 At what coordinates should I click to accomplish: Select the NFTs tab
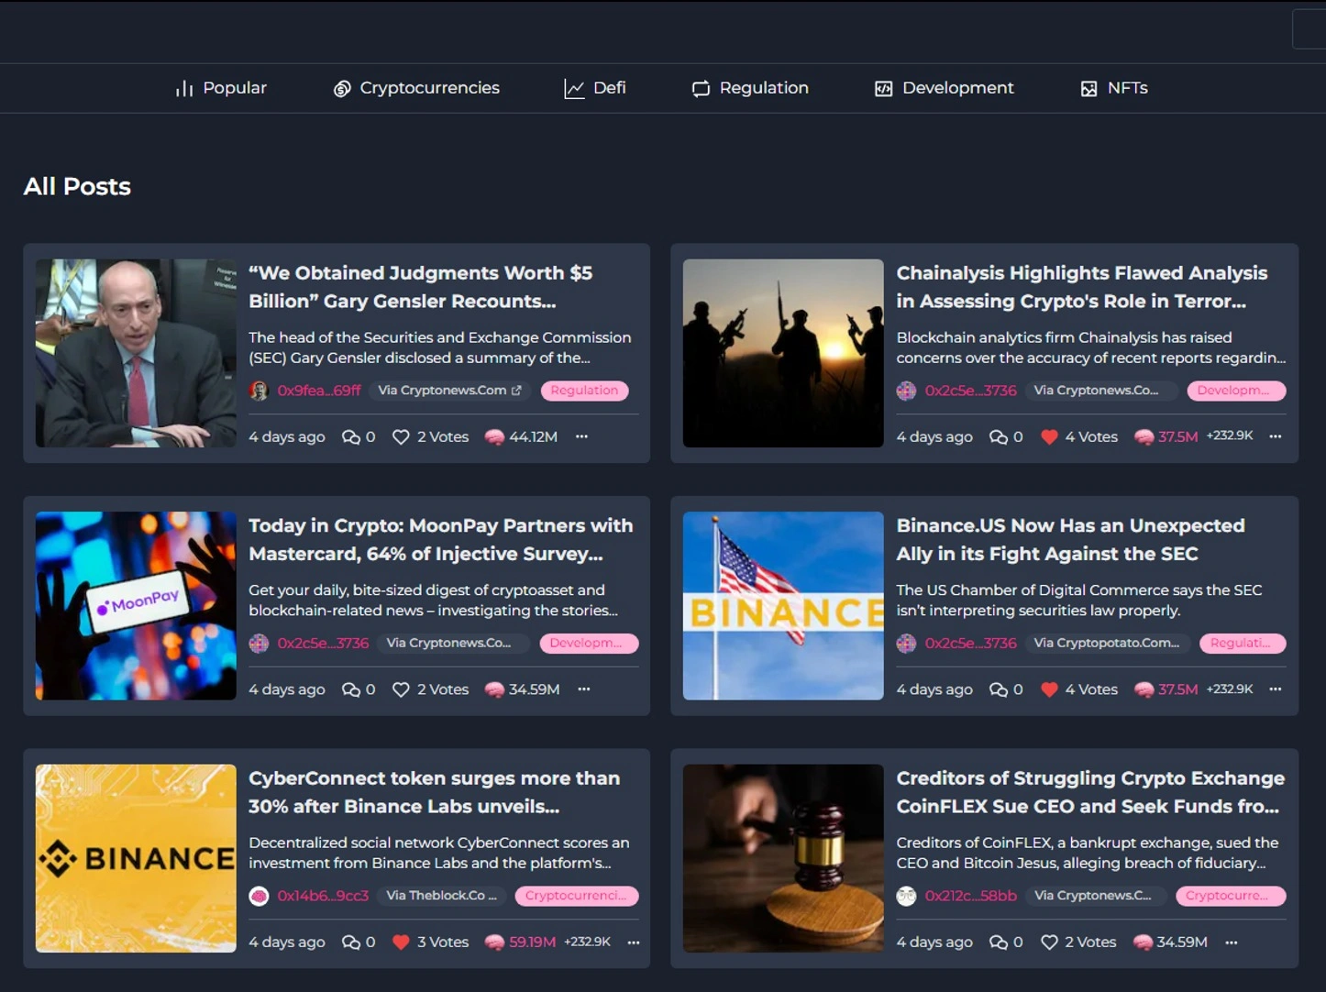(x=1114, y=88)
